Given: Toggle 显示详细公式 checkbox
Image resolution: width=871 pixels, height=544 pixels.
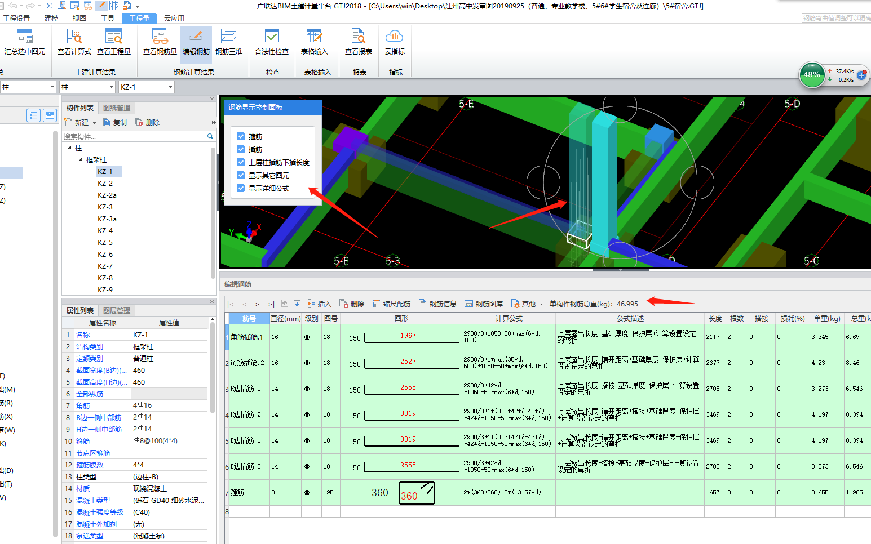Looking at the screenshot, I should click(241, 188).
